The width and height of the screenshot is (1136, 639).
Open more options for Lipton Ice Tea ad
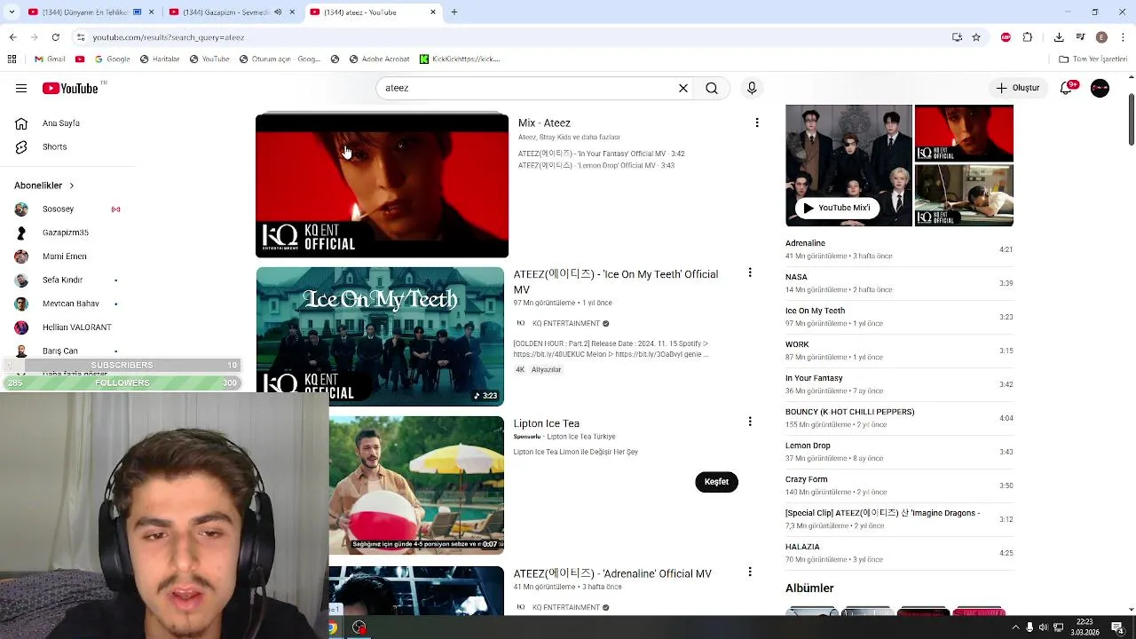[750, 422]
